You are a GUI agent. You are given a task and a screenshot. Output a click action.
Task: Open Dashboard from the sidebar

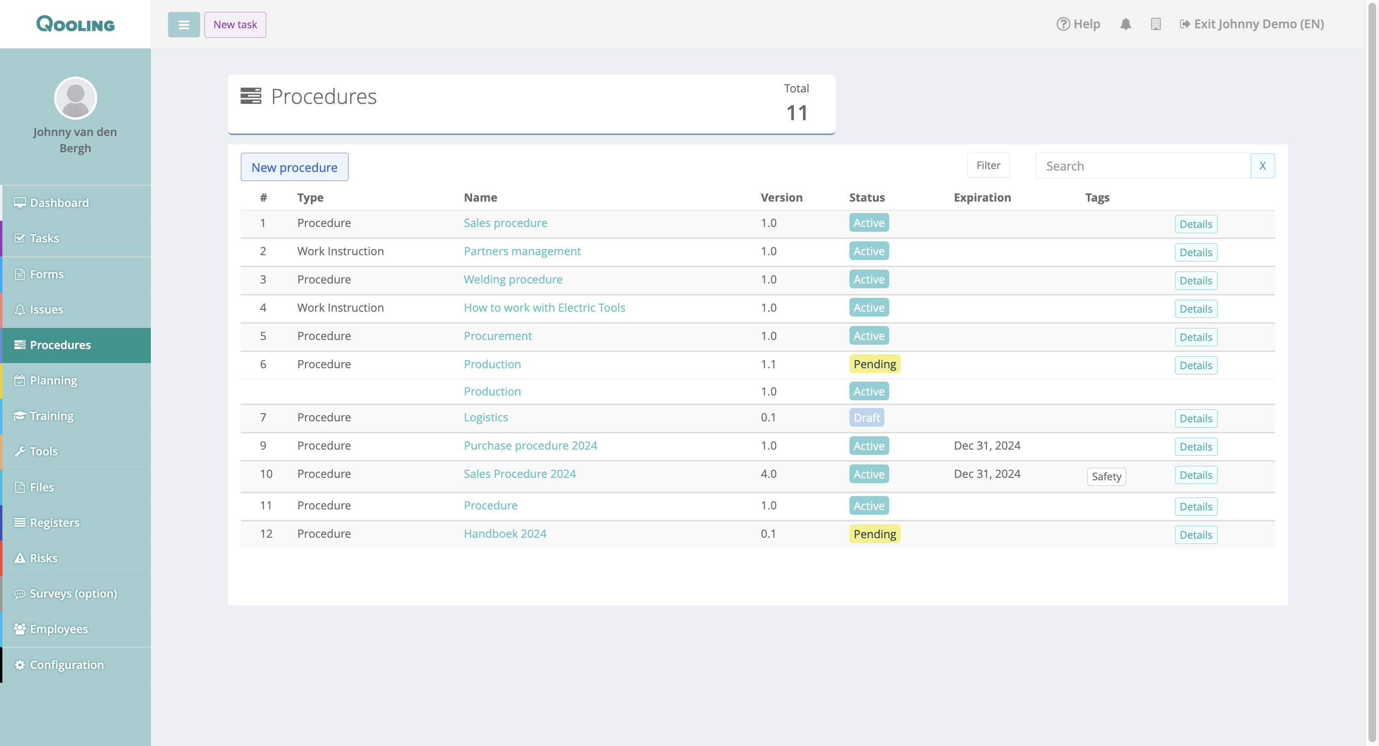click(59, 203)
